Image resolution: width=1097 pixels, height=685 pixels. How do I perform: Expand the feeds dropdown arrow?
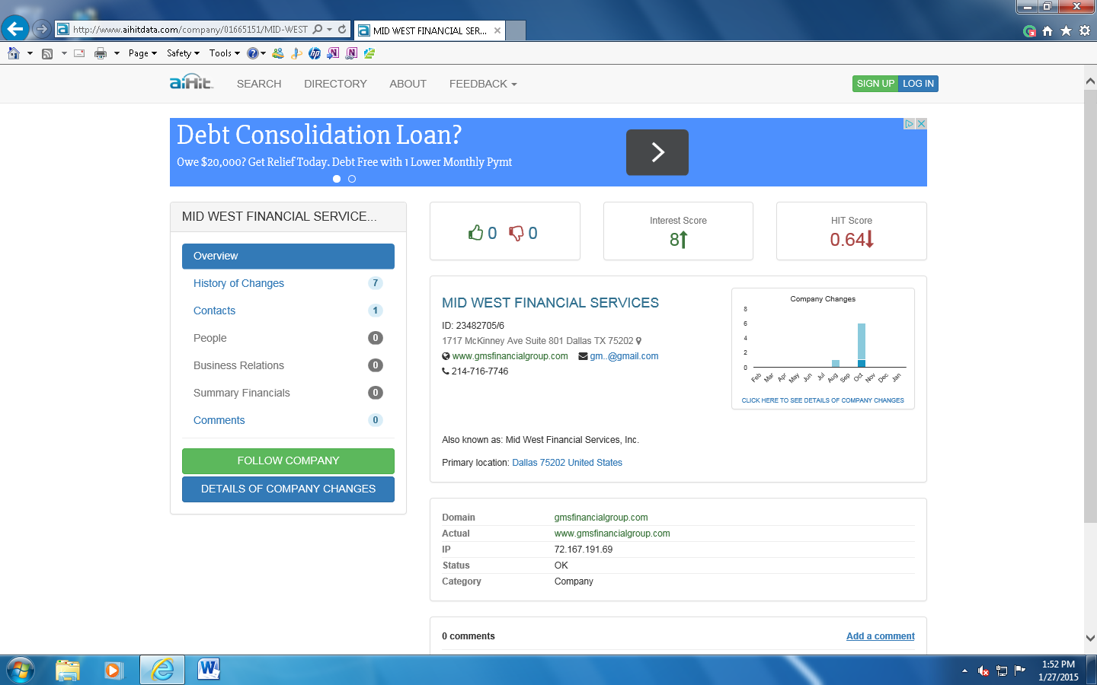pyautogui.click(x=64, y=53)
